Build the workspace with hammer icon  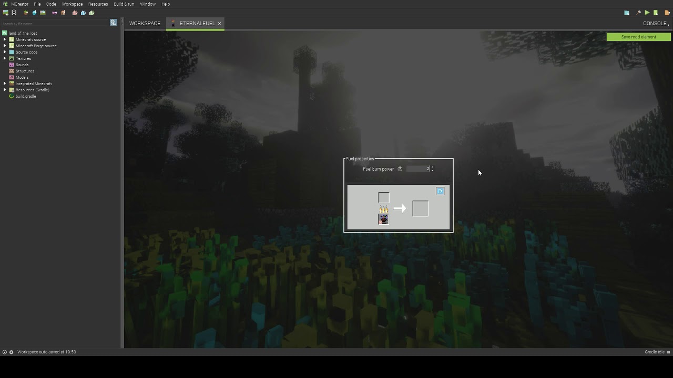pyautogui.click(x=638, y=13)
